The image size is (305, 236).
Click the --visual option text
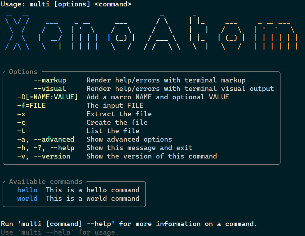(50, 89)
